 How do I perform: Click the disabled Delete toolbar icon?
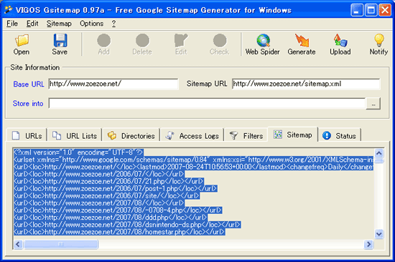tap(142, 44)
